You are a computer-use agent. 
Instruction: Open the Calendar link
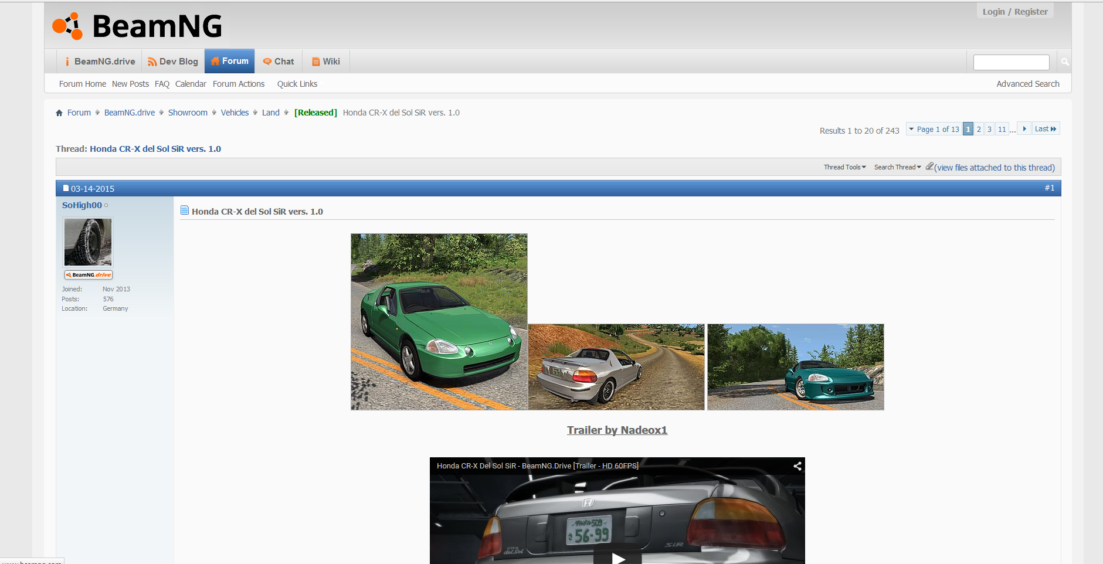191,84
